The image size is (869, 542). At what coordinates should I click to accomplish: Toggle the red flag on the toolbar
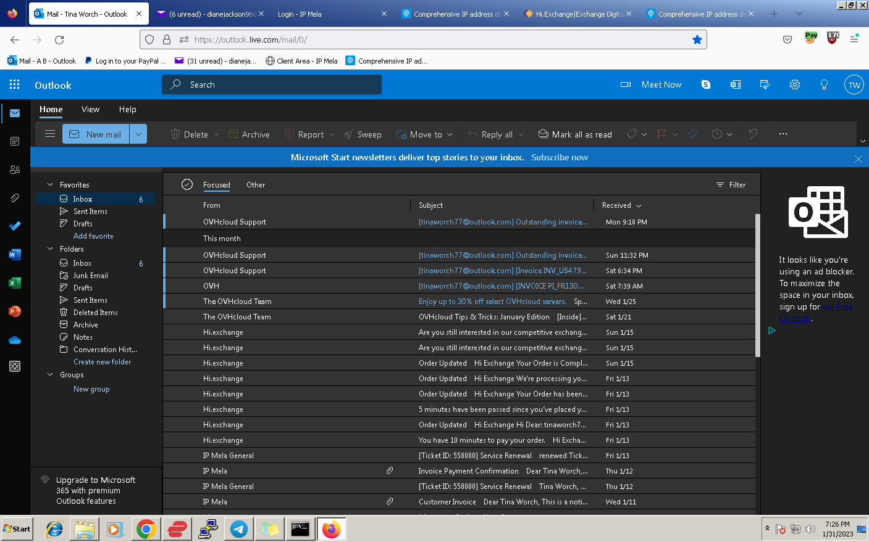[662, 134]
